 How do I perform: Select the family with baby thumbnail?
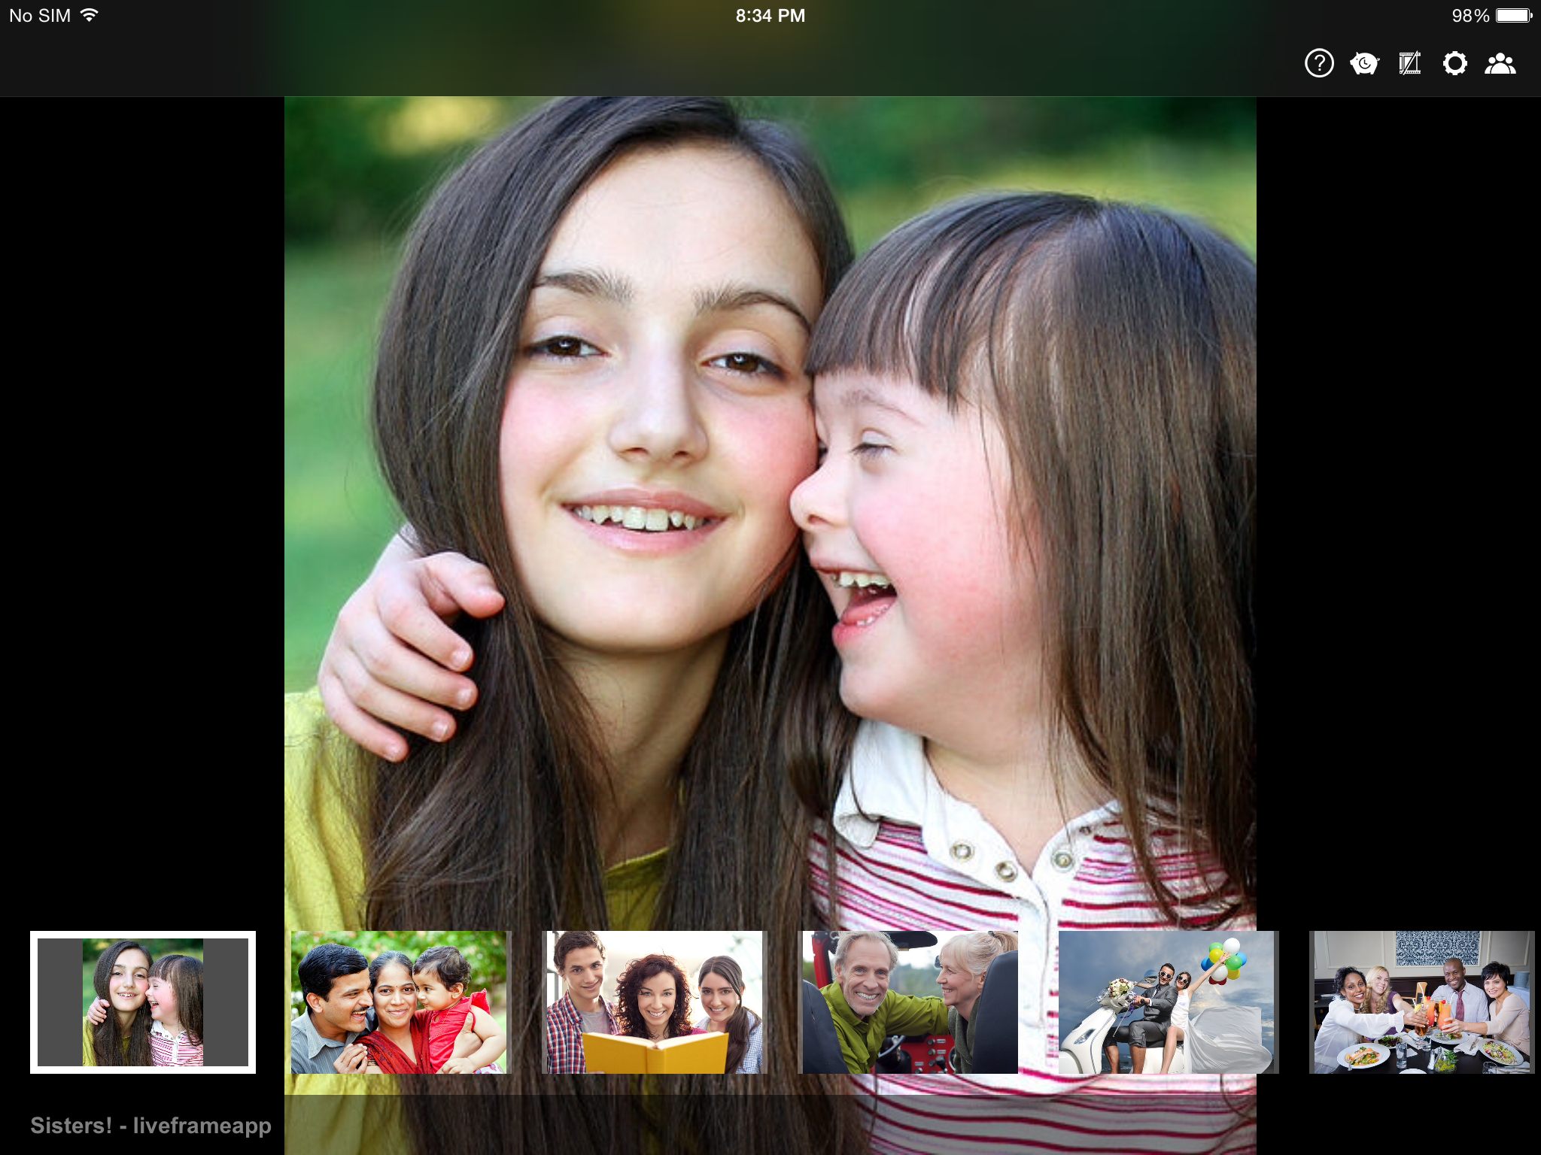399,1002
